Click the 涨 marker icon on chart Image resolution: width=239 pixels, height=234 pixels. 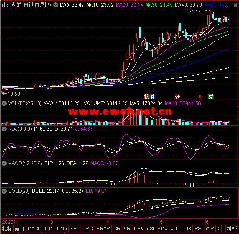coord(177,97)
